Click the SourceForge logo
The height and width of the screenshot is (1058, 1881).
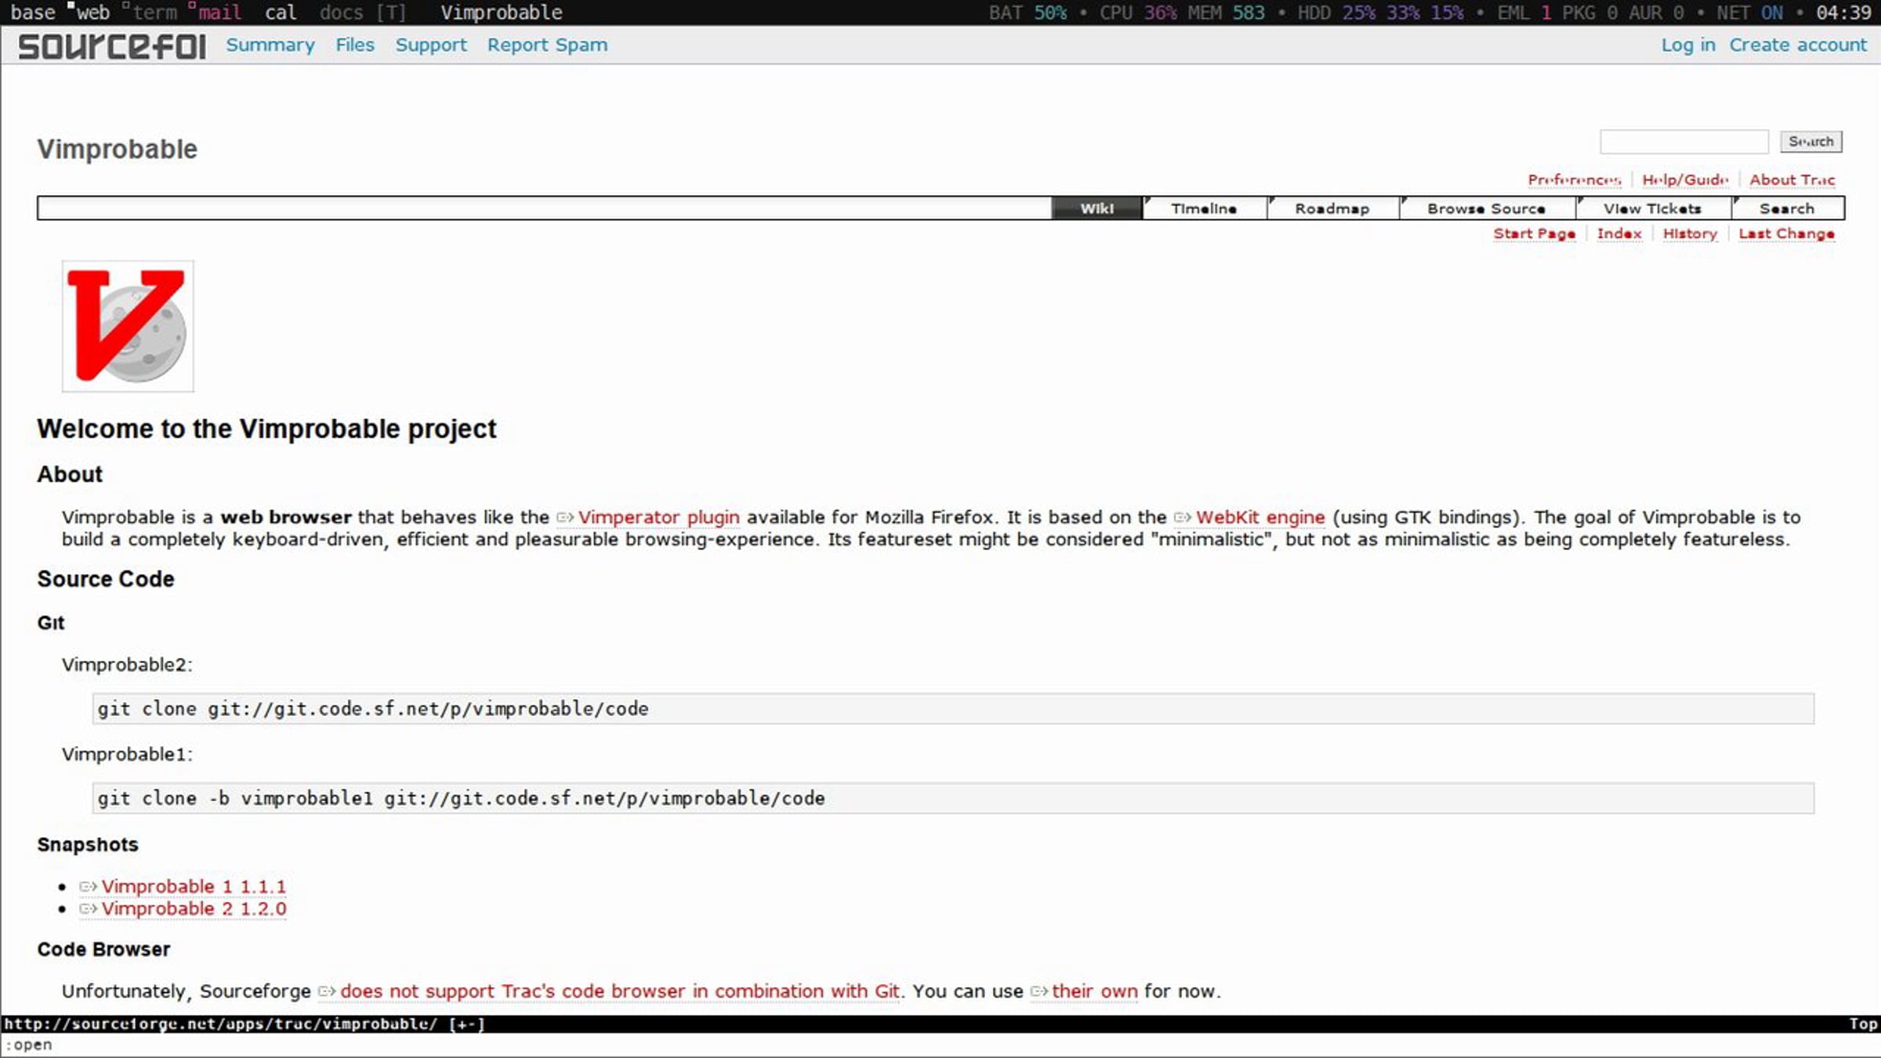coord(112,46)
